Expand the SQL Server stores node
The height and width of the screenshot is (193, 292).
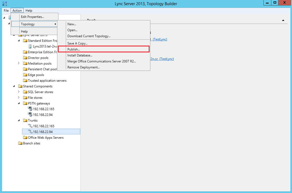19,92
